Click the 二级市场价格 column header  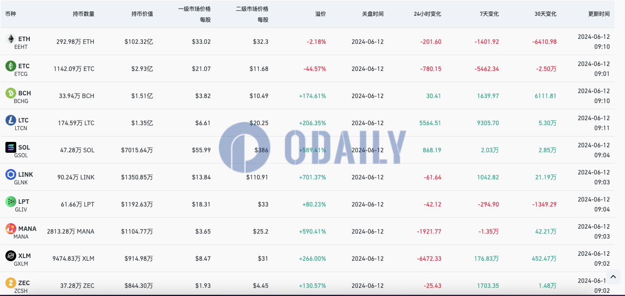(252, 9)
